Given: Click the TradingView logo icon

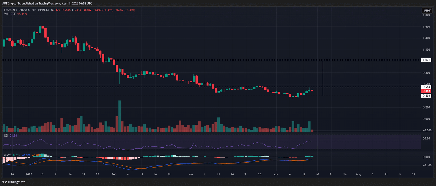Looking at the screenshot, I should 4,182.
